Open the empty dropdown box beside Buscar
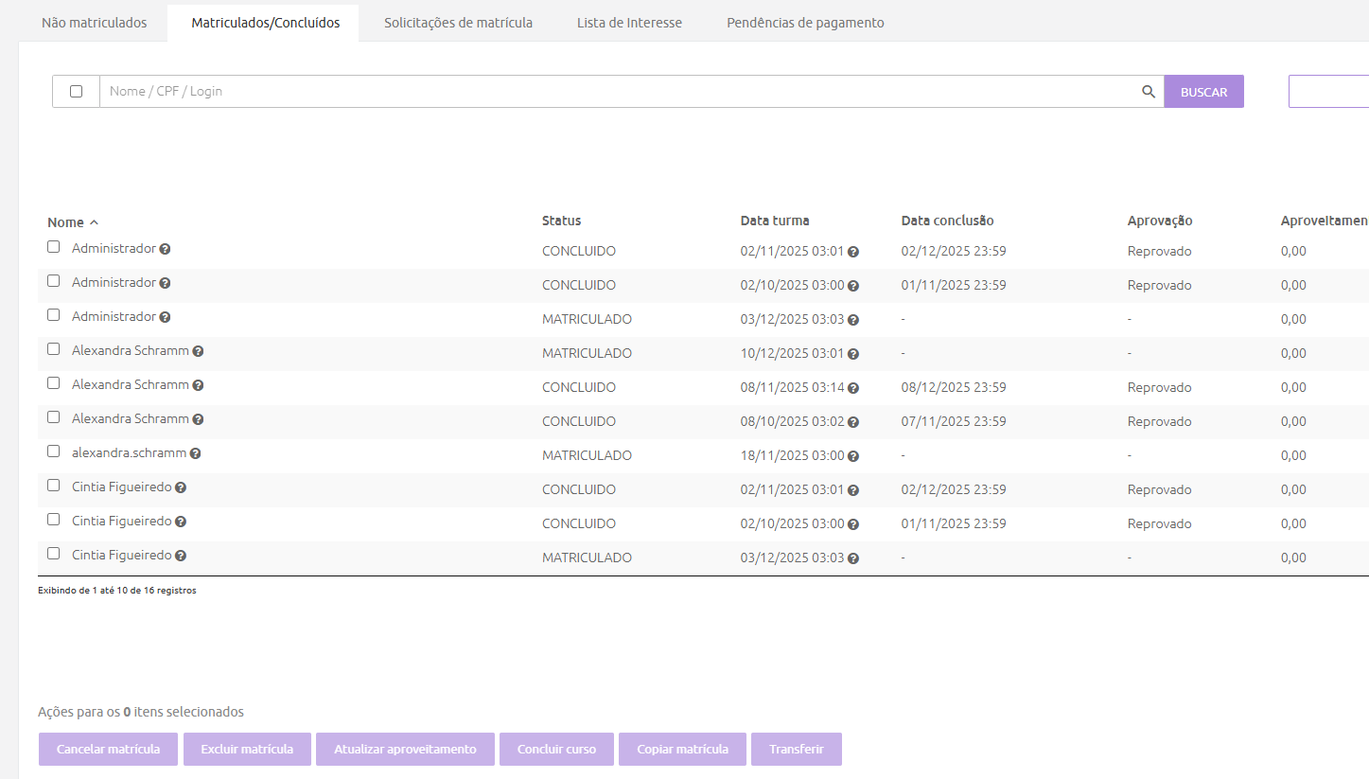 [x=1328, y=92]
